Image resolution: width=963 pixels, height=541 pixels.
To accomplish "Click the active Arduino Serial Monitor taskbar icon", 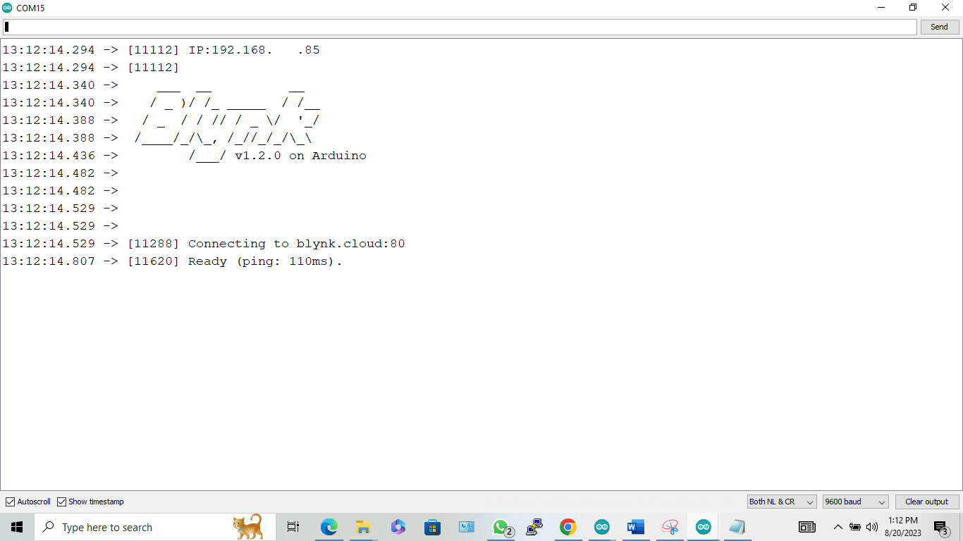I will pyautogui.click(x=704, y=527).
